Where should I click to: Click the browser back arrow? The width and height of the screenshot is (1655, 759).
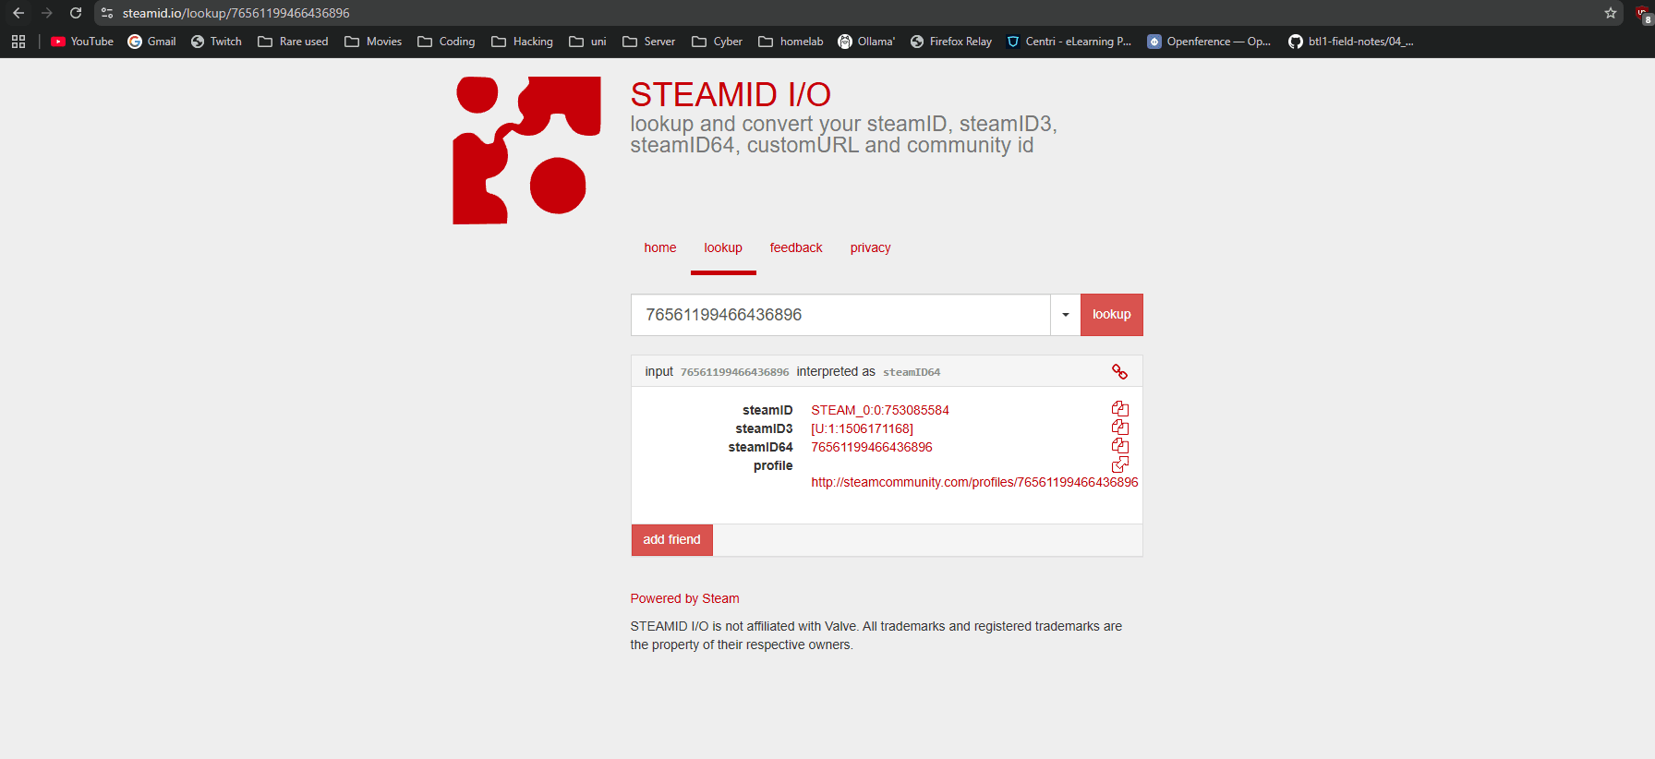(18, 13)
